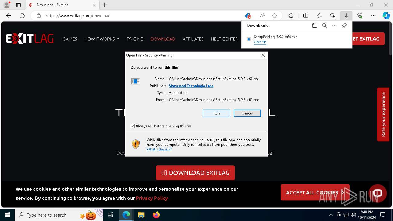Screen dimensions: 393x221
Task: Open the Extensions puzzle icon
Action: pyautogui.click(x=291, y=16)
